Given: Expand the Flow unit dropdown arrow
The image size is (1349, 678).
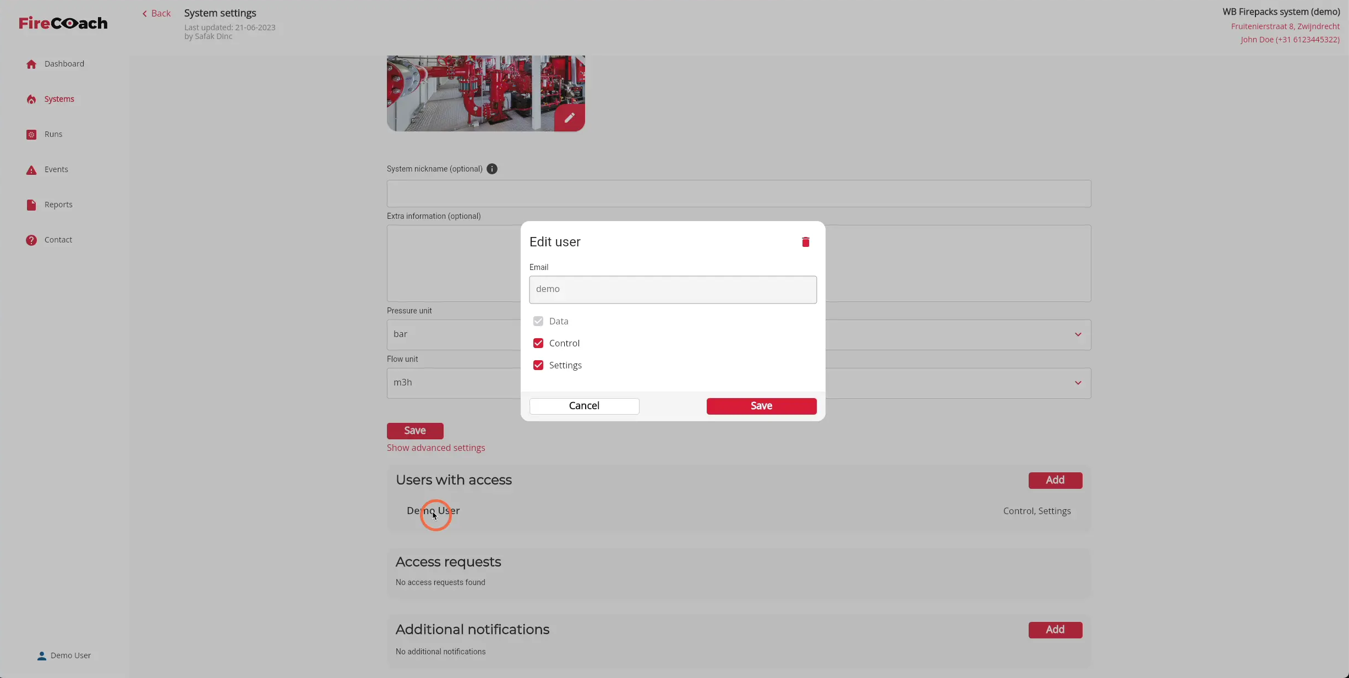Looking at the screenshot, I should (1078, 383).
